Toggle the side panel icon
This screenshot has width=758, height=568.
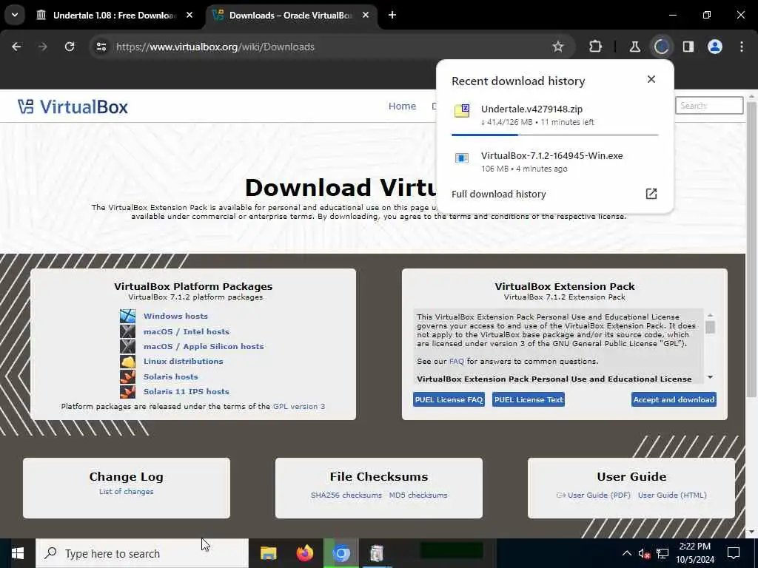(688, 47)
